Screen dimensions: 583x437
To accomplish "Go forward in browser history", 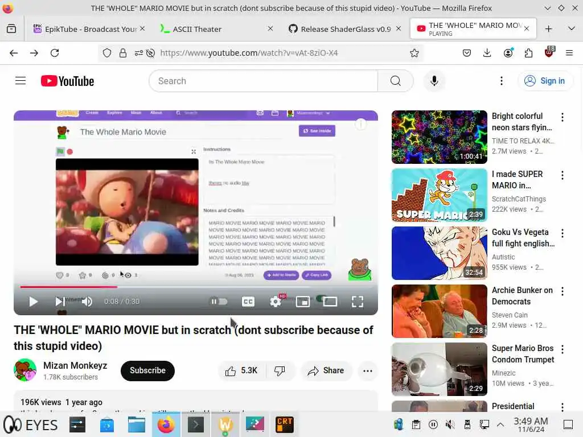I will click(34, 53).
